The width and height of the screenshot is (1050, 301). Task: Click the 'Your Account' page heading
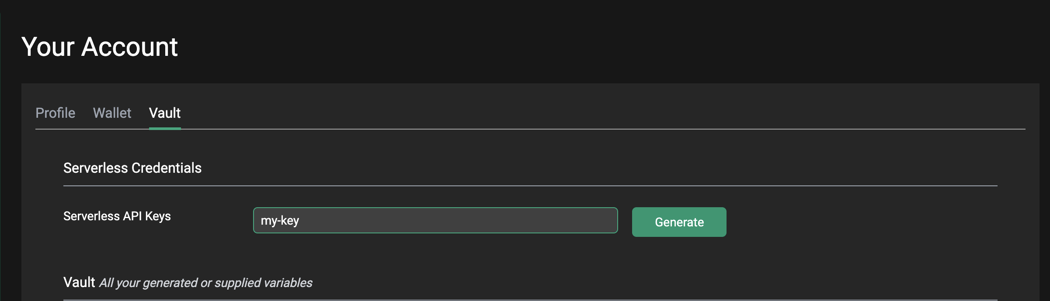[100, 47]
